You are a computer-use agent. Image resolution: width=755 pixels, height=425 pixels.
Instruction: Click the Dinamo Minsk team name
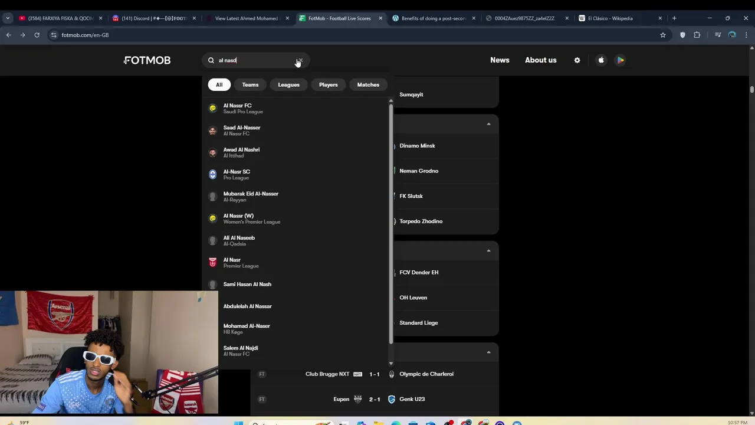coord(417,146)
